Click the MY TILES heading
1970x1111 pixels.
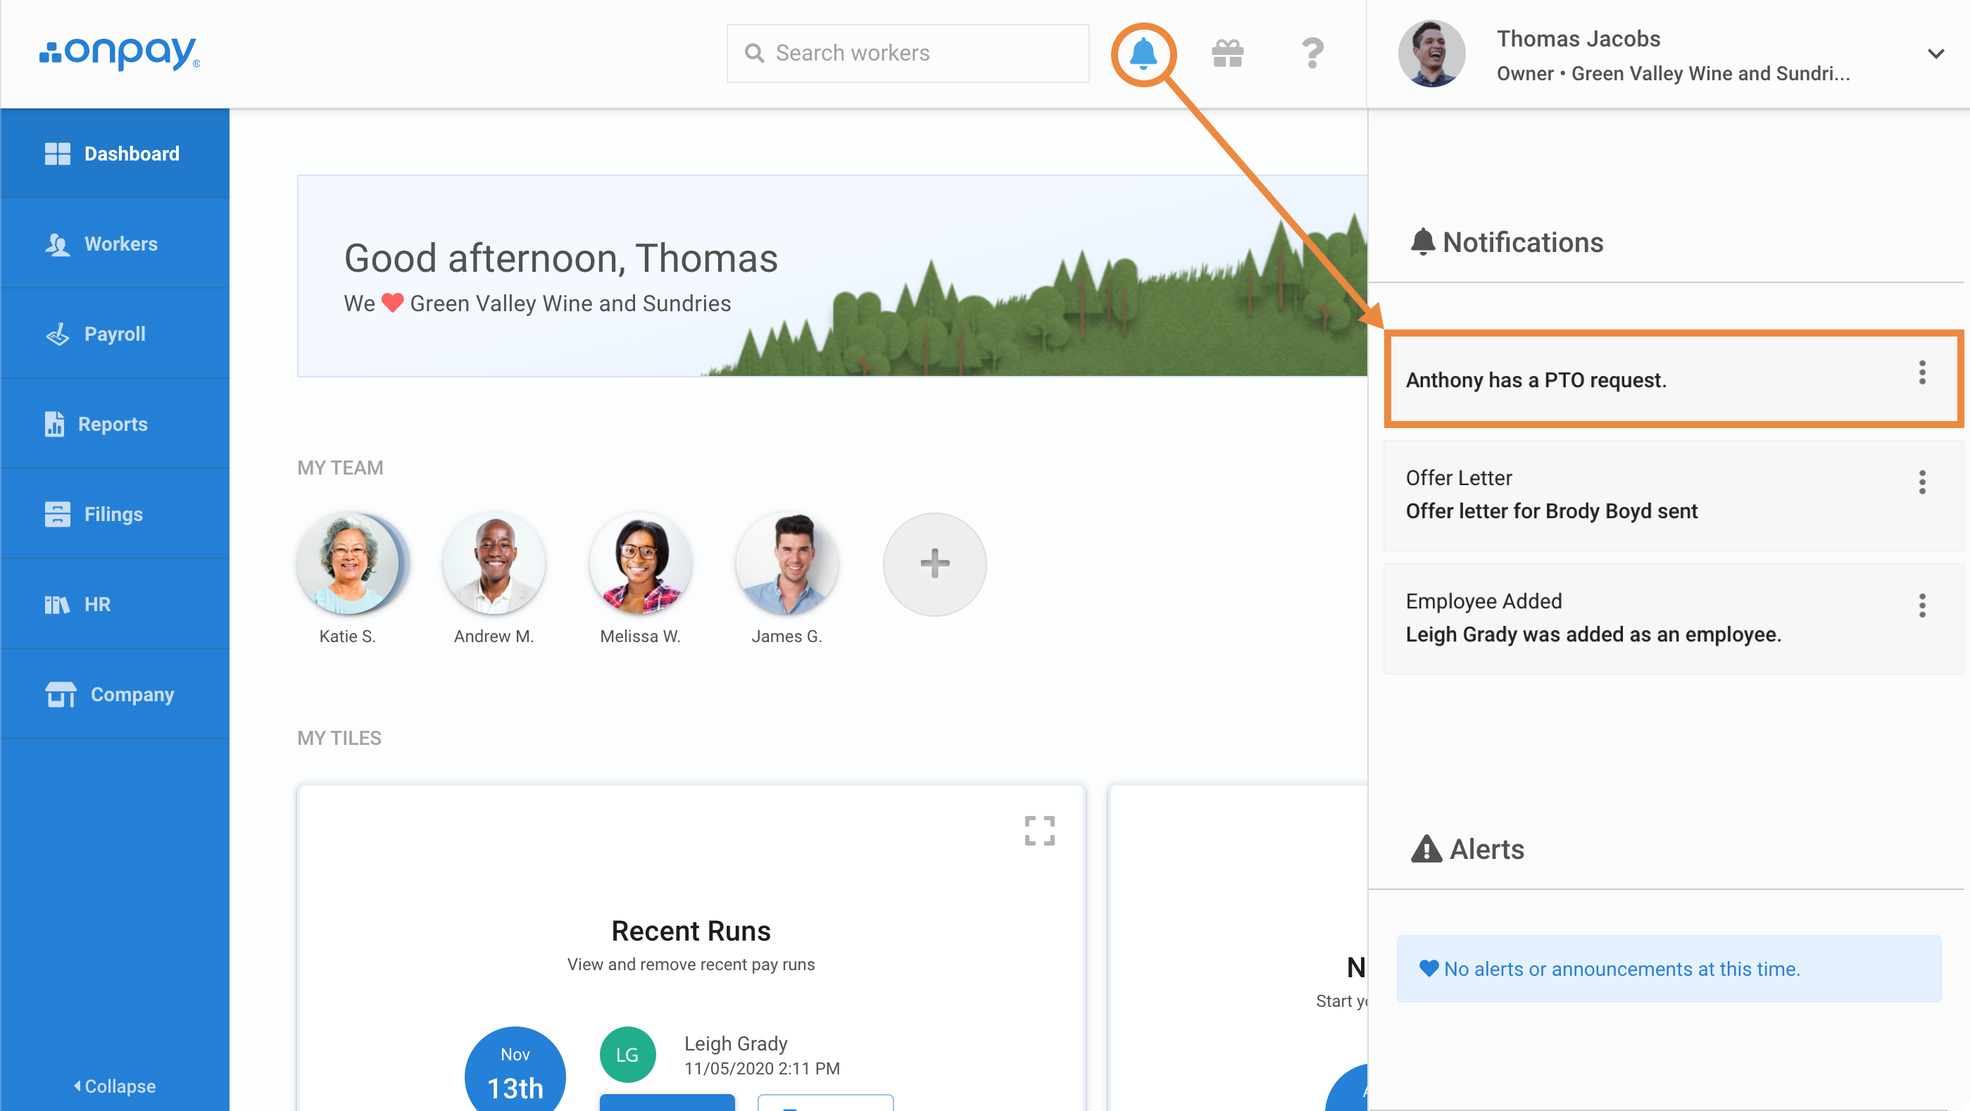pyautogui.click(x=339, y=739)
